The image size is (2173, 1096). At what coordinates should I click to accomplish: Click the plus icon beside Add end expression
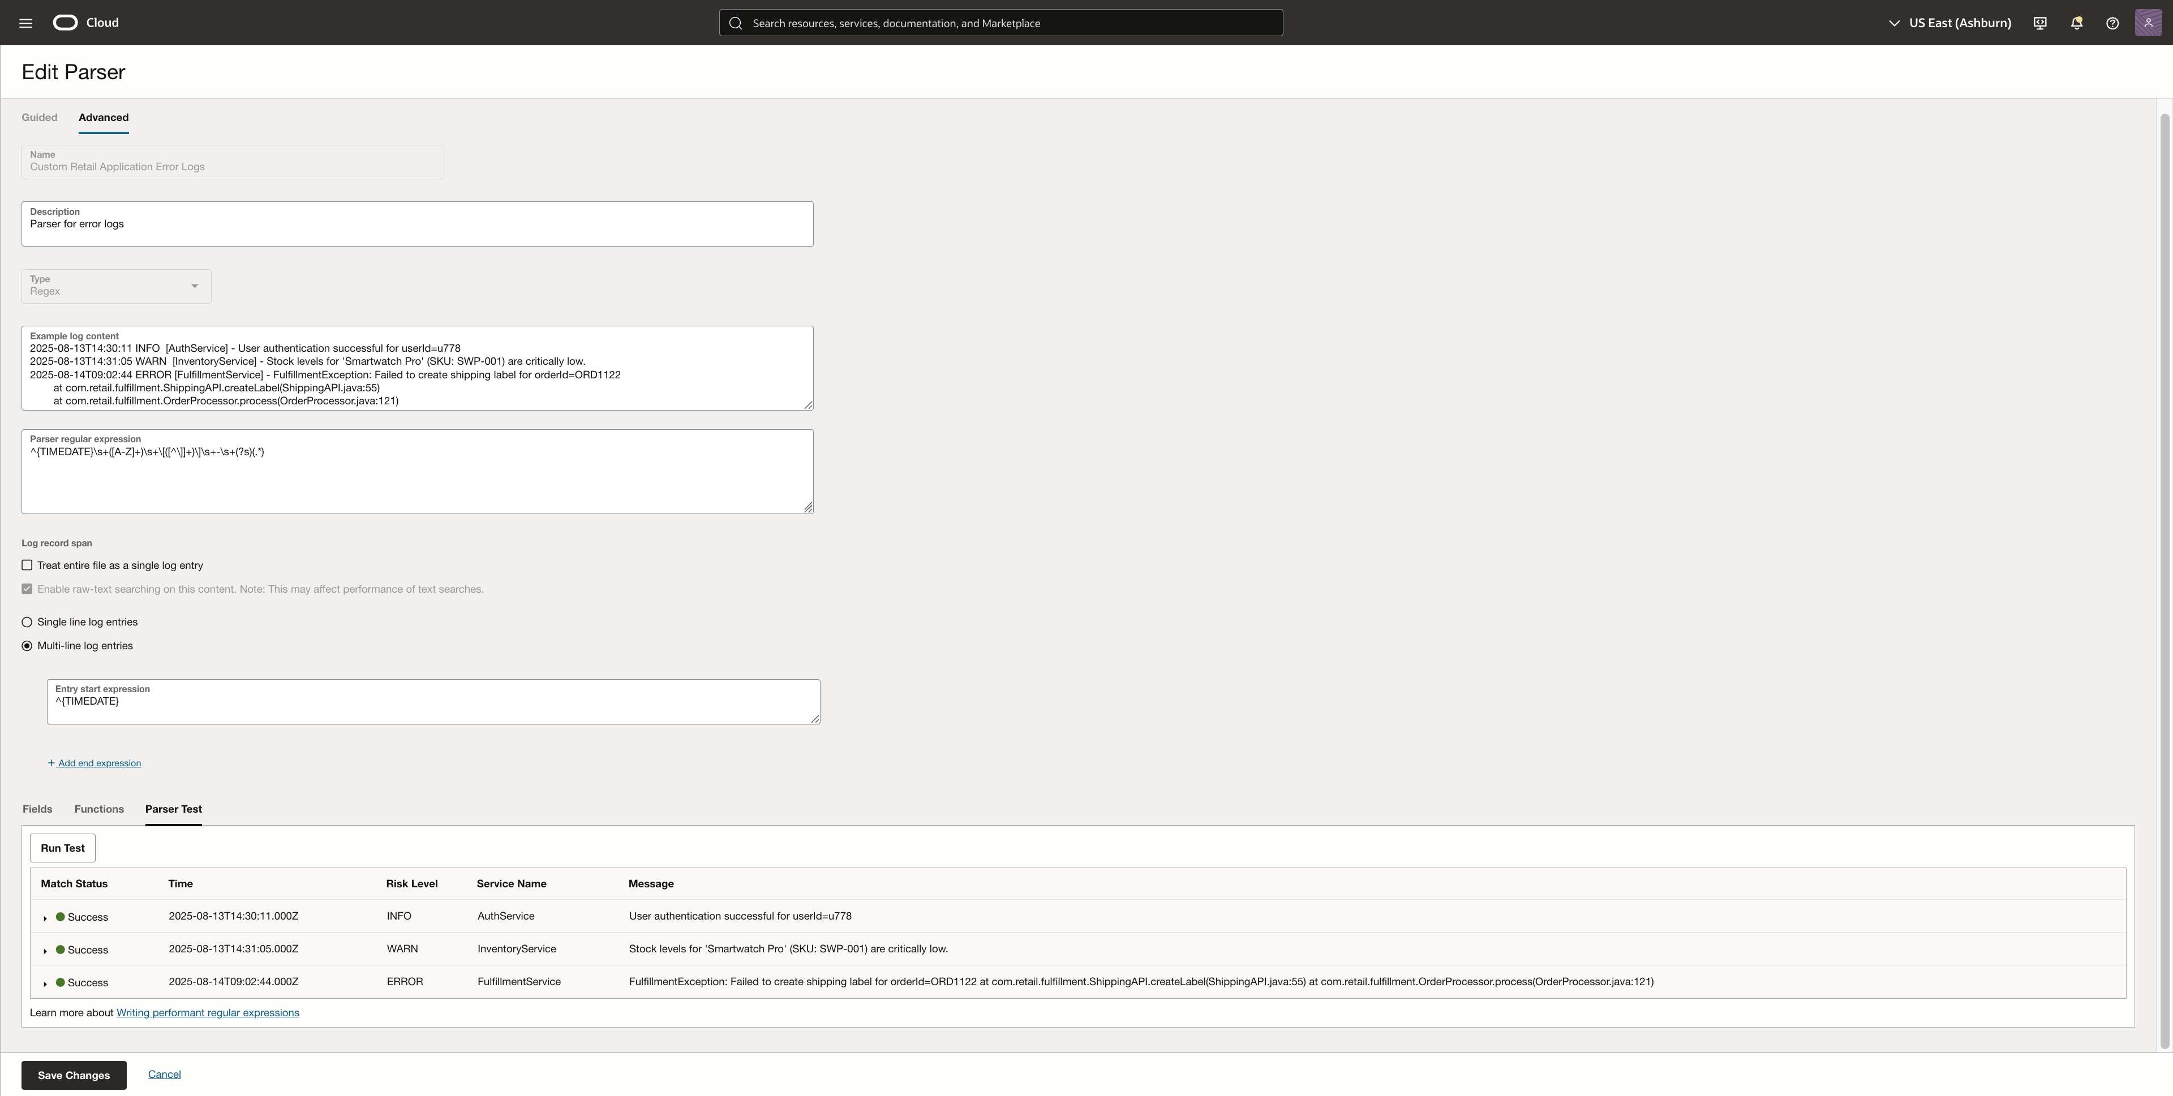click(x=51, y=763)
